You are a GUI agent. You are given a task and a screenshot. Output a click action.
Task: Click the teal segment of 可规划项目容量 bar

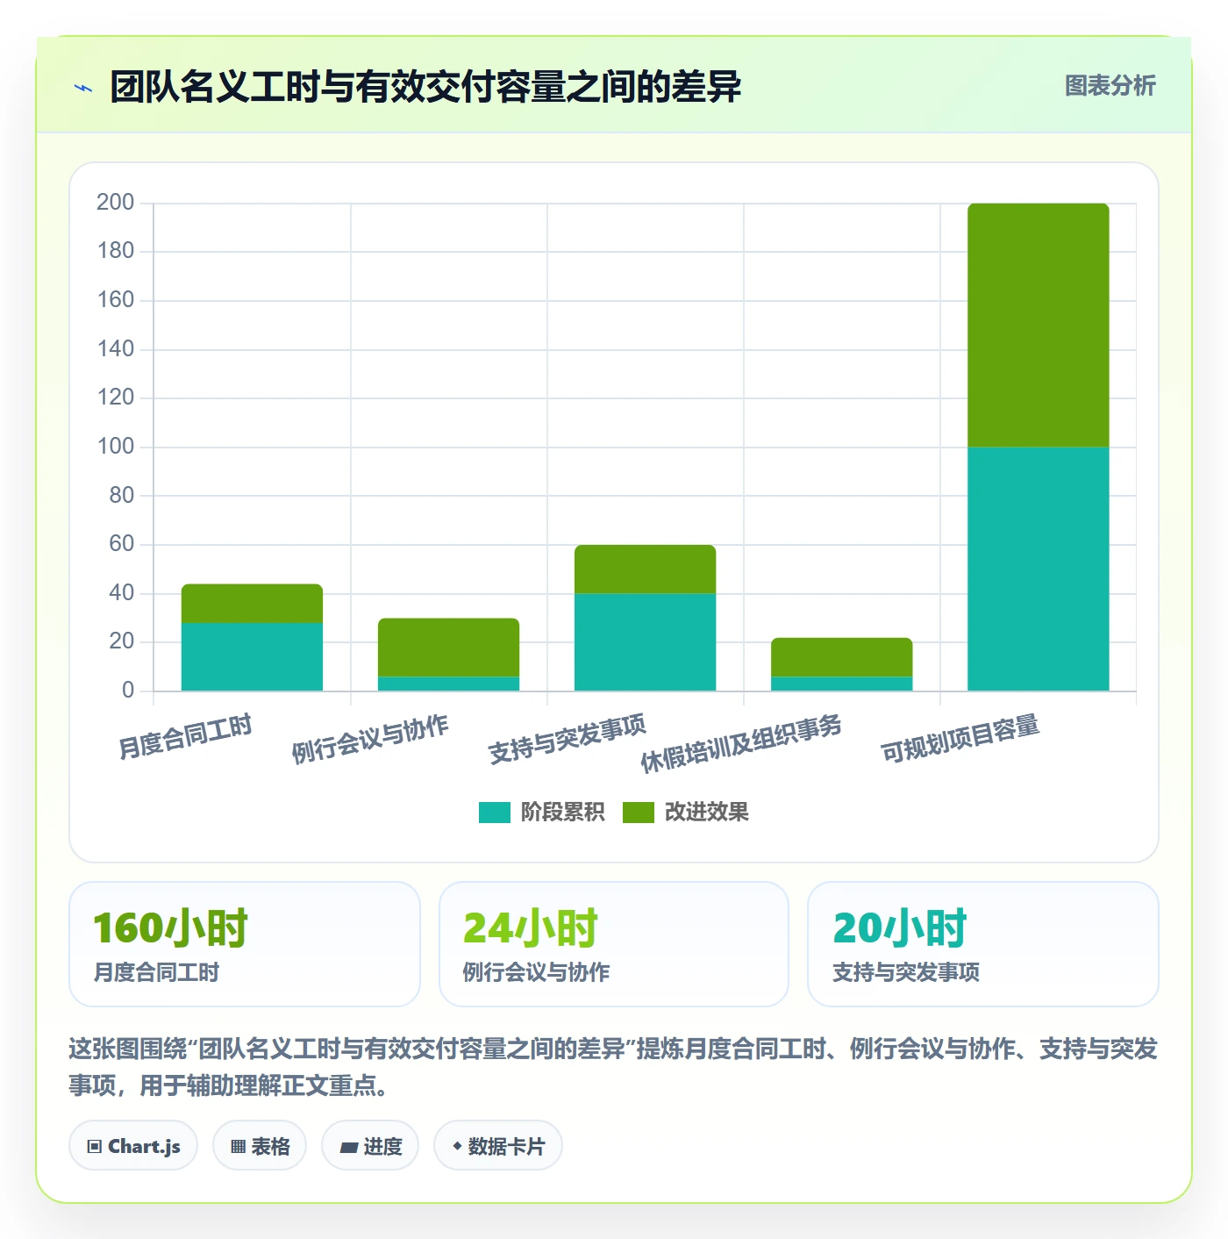click(x=1039, y=569)
